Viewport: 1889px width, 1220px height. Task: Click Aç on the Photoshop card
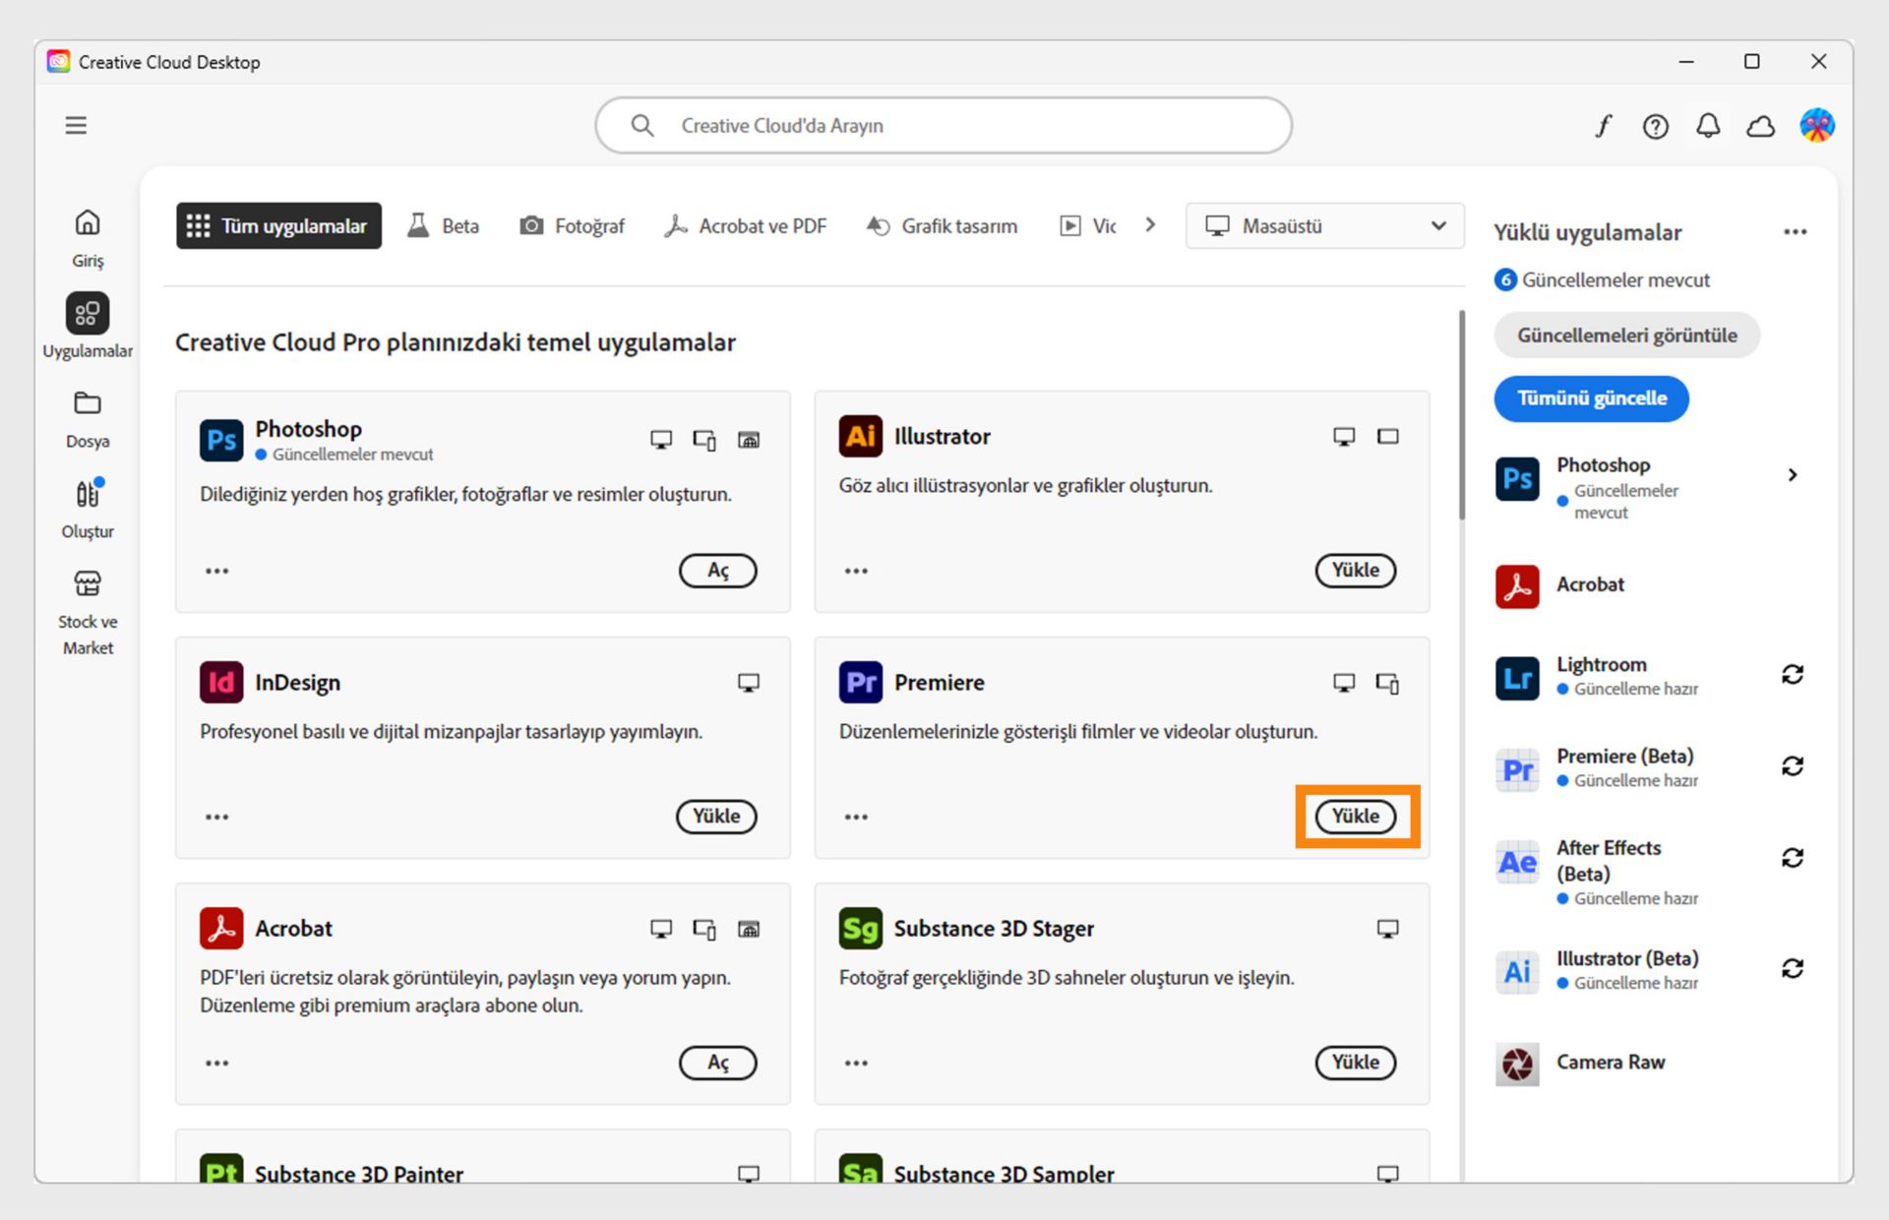718,571
